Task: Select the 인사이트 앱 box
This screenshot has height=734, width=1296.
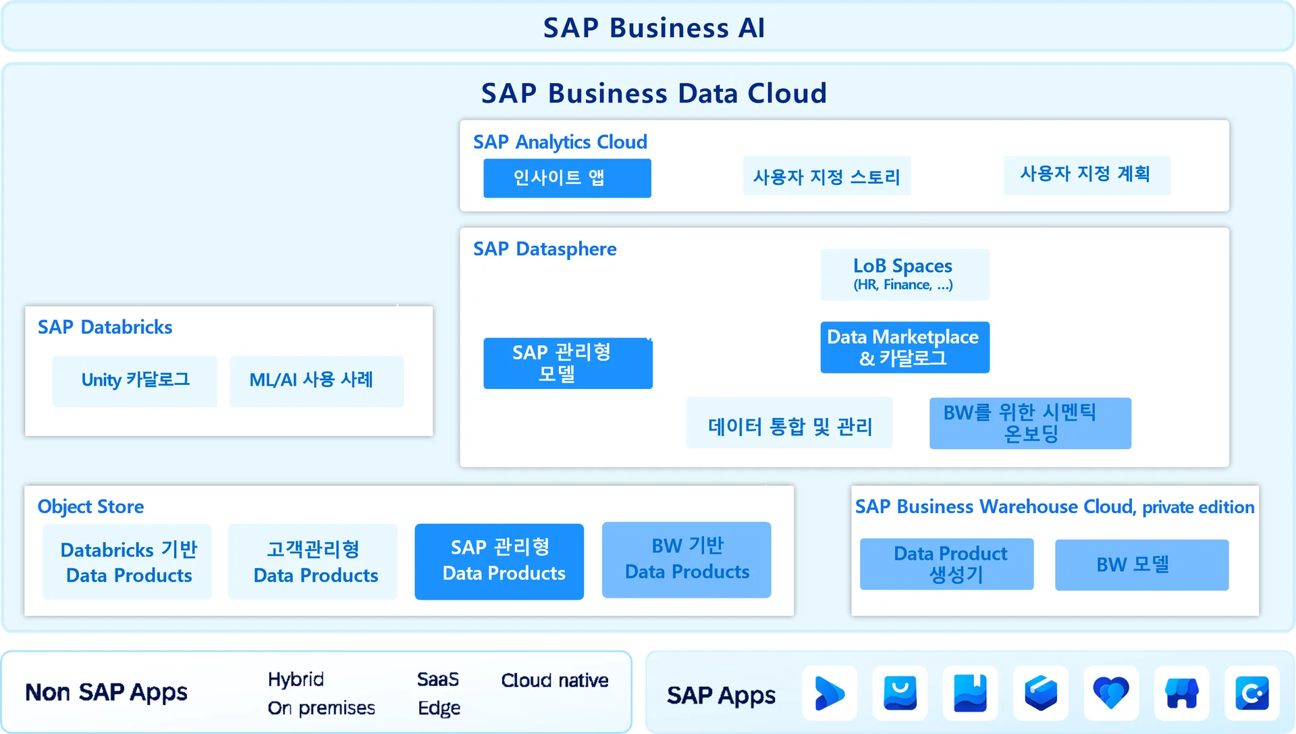Action: 567,178
